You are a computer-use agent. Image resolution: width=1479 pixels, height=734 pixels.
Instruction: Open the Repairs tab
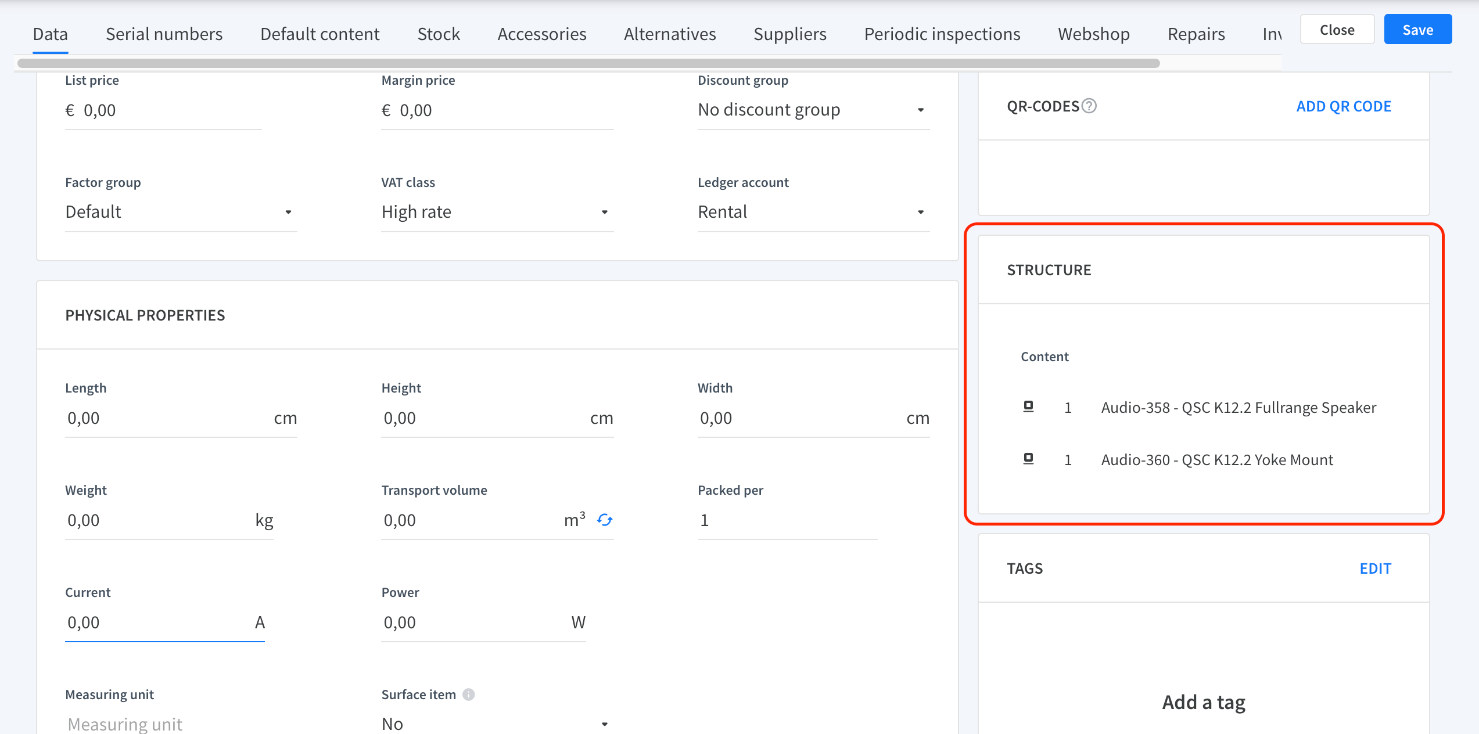click(x=1196, y=34)
